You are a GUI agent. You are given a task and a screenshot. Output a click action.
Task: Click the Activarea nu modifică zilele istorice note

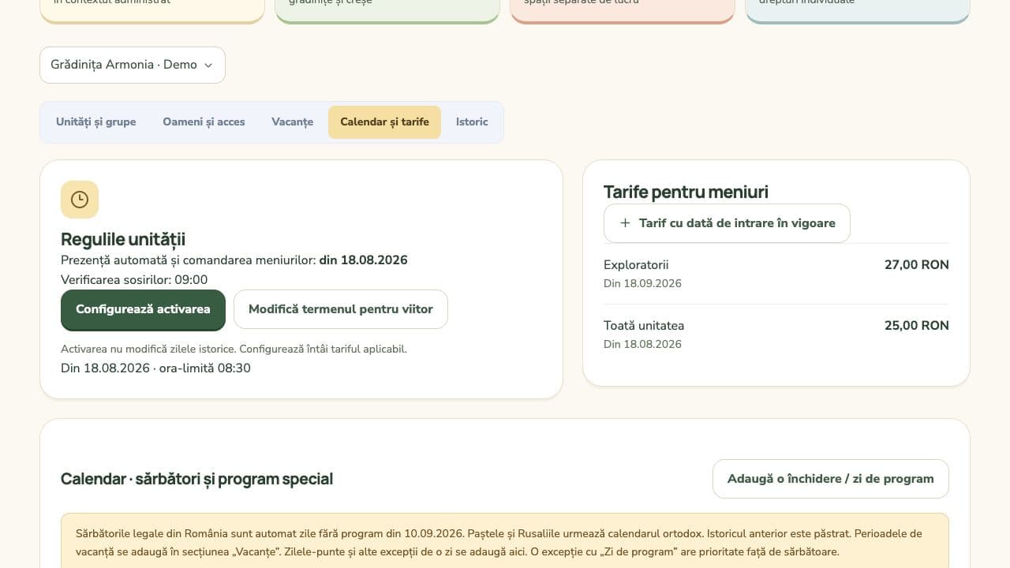[x=234, y=349]
